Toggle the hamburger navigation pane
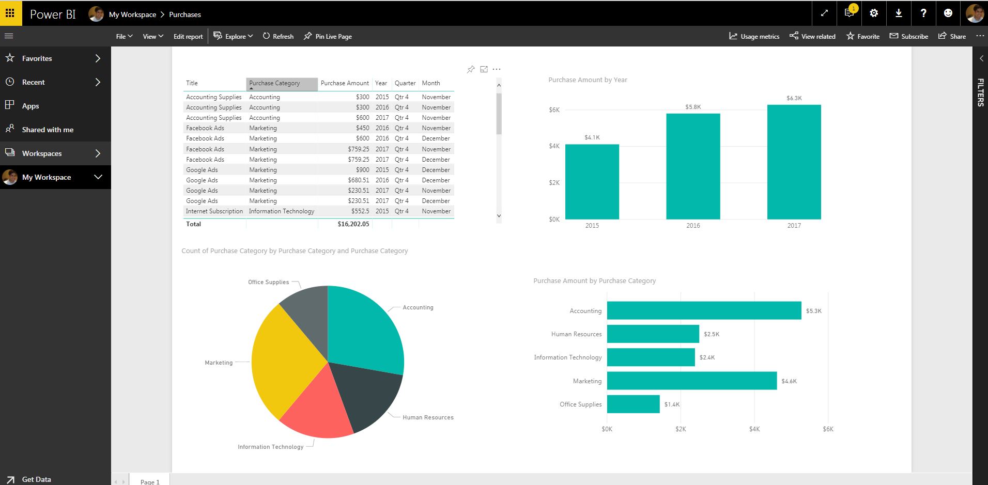 pos(9,36)
